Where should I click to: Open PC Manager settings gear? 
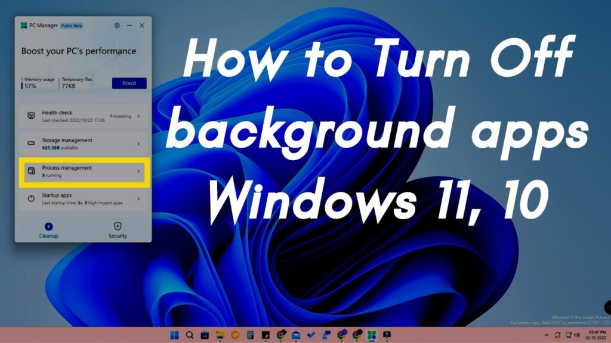tap(117, 26)
